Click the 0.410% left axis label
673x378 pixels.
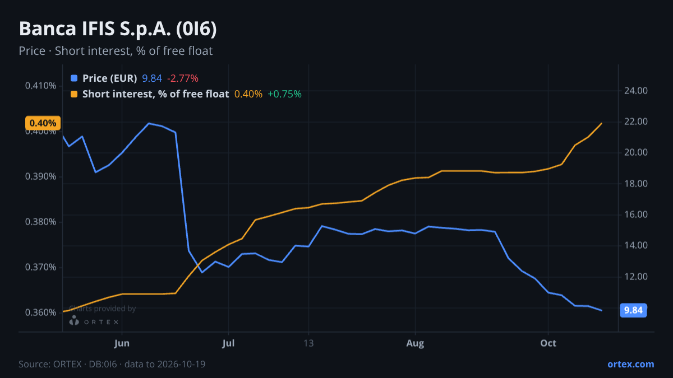click(x=41, y=86)
